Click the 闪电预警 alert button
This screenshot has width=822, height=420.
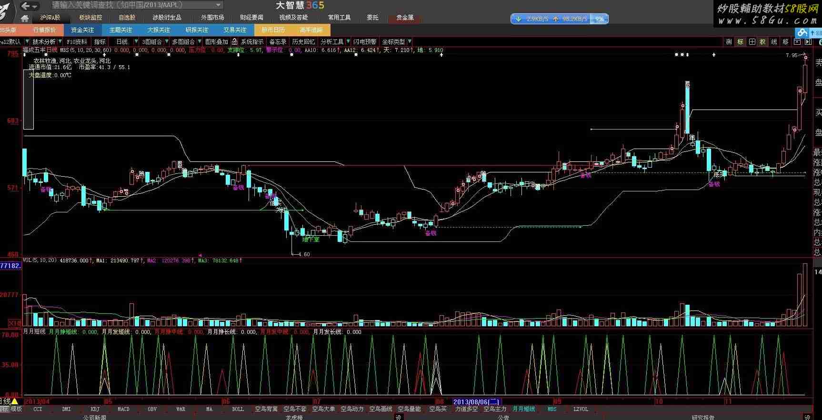364,42
